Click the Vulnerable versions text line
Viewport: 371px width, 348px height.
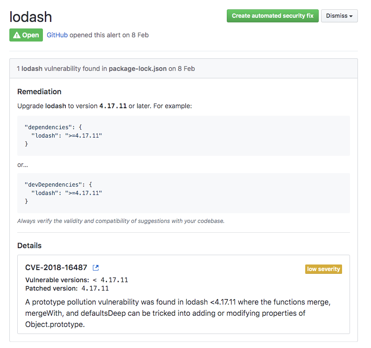(x=77, y=280)
